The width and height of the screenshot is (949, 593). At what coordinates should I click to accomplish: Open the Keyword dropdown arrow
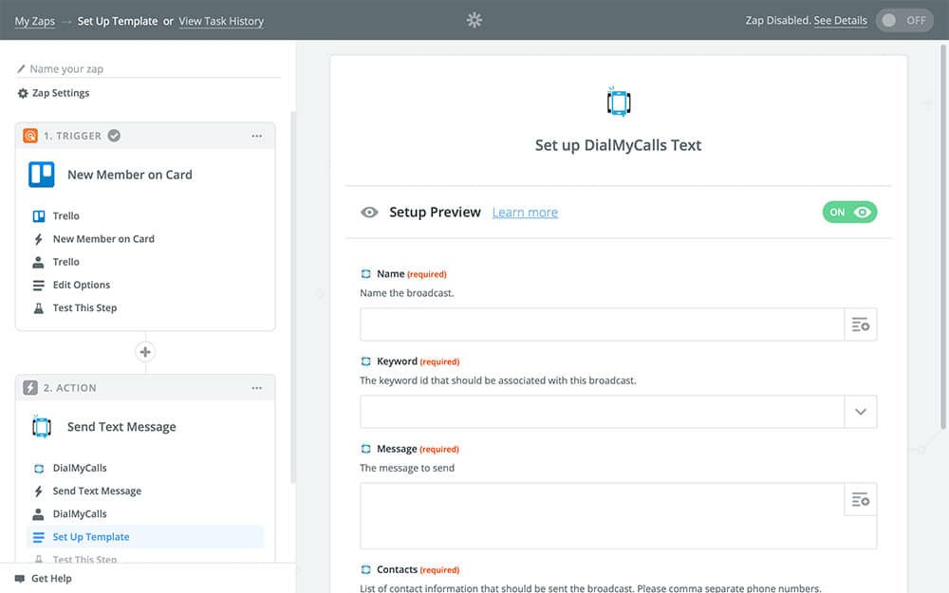tap(861, 412)
